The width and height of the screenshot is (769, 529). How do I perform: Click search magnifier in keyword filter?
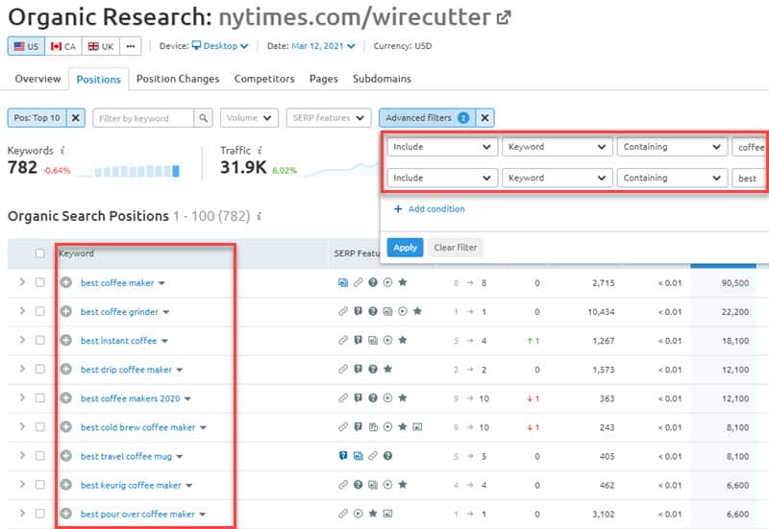[x=203, y=118]
